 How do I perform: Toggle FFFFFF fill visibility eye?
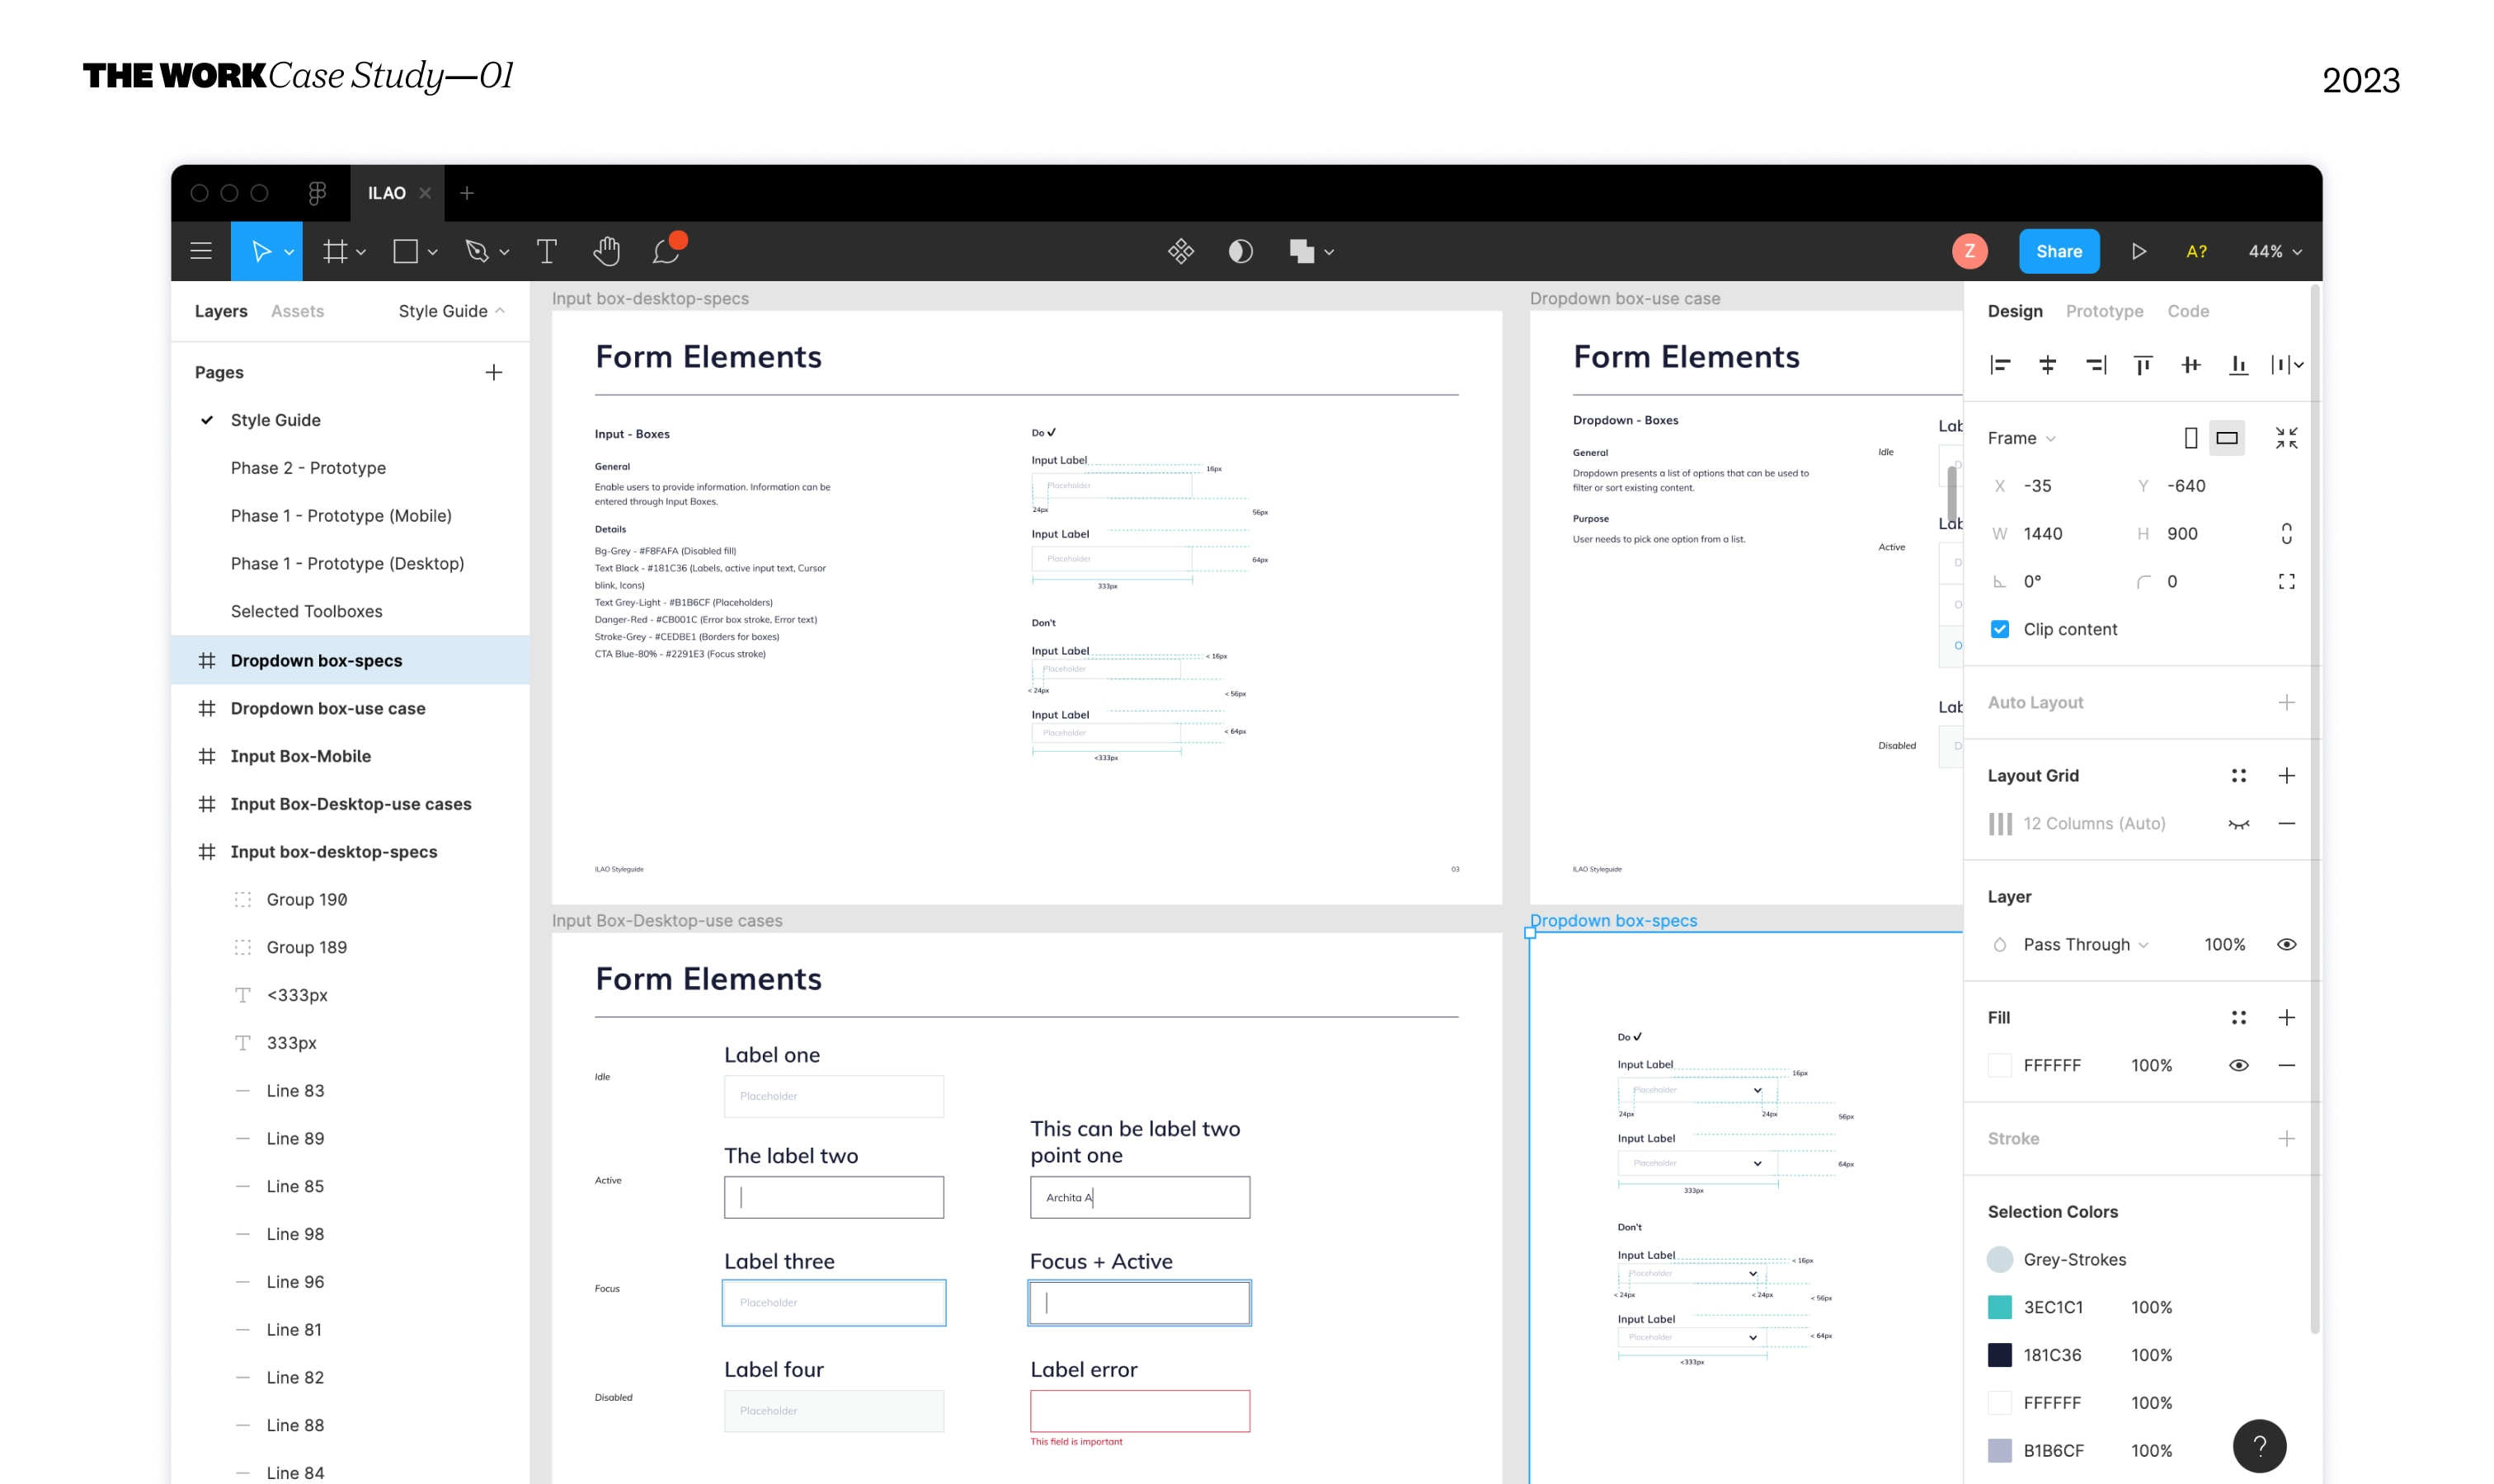tap(2238, 1066)
